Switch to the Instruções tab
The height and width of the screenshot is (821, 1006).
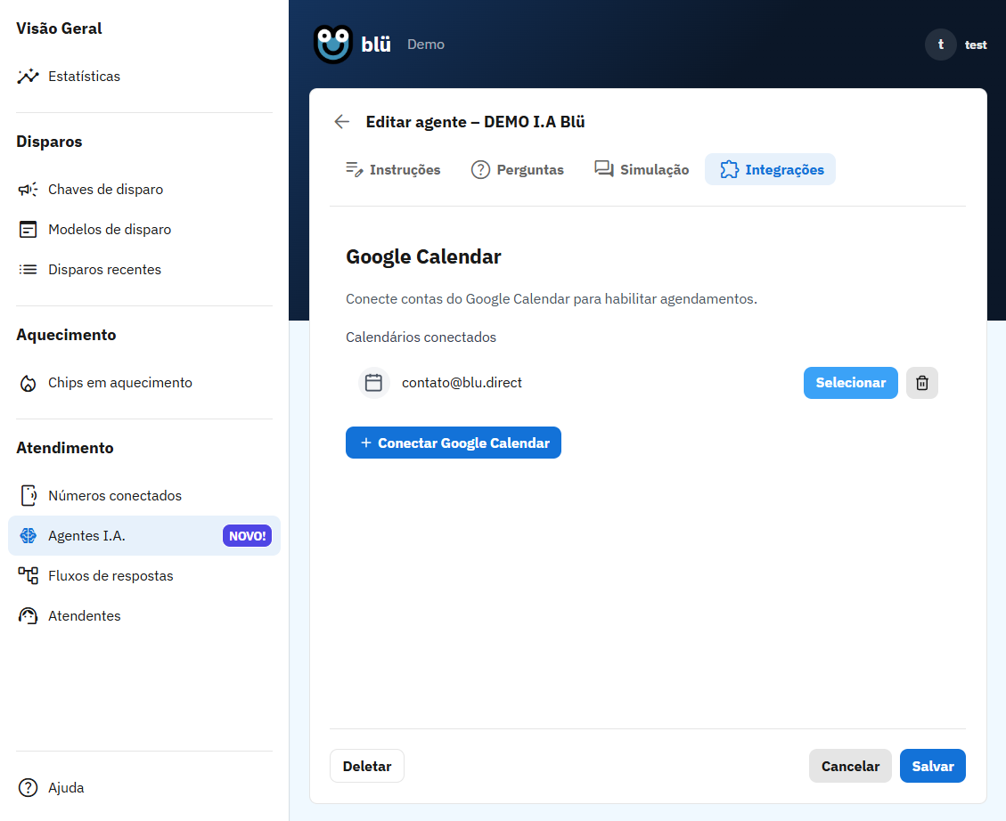393,170
